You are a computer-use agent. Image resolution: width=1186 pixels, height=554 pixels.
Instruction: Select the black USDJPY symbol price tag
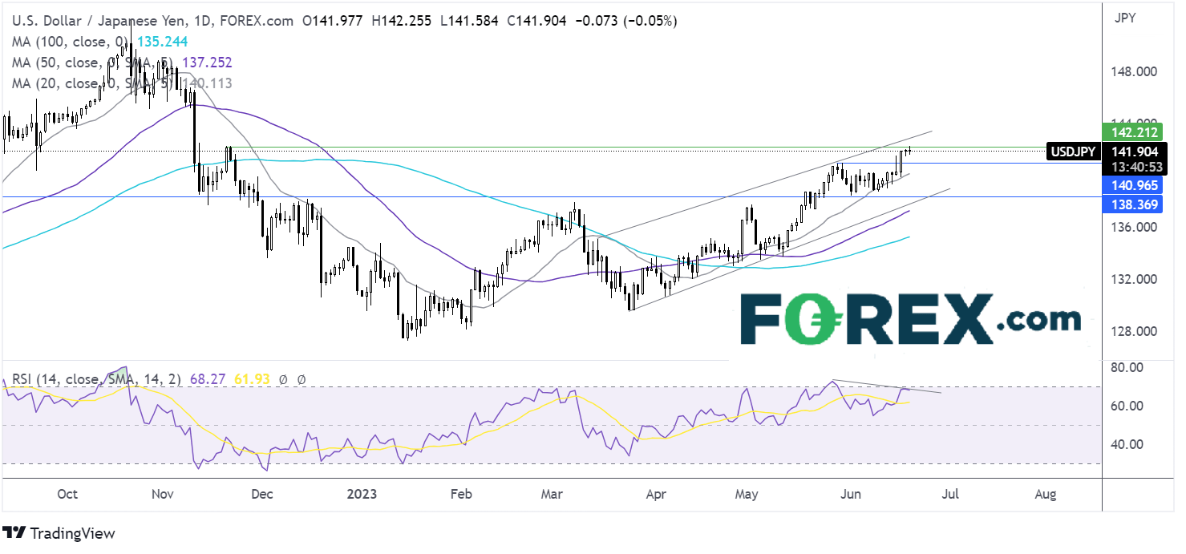(x=1075, y=151)
